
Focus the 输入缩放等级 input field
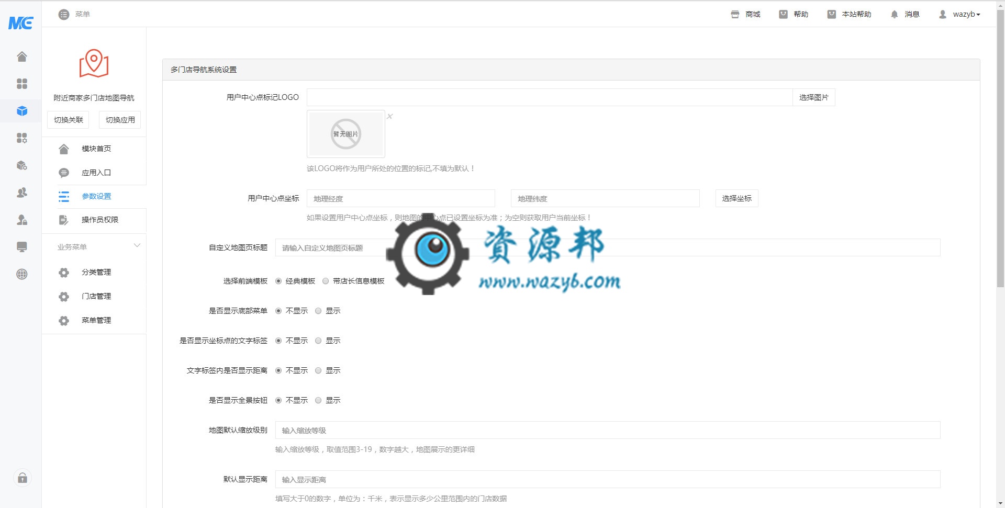point(608,430)
